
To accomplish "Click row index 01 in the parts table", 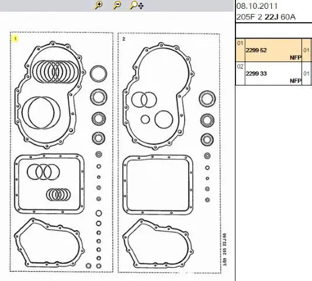I will pos(240,43).
